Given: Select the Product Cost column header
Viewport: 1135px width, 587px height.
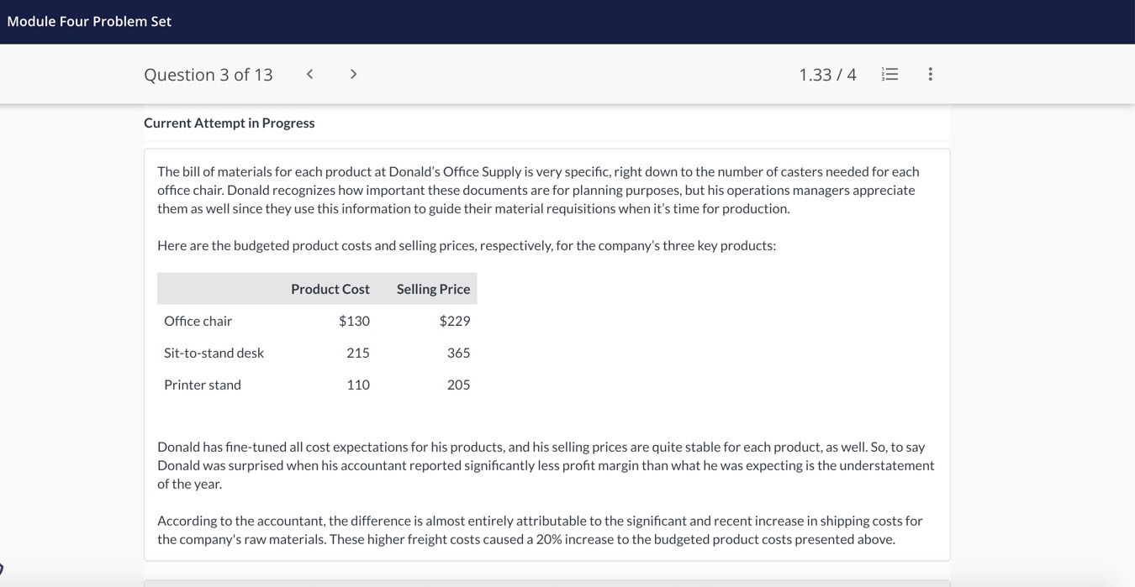Looking at the screenshot, I should click(330, 289).
